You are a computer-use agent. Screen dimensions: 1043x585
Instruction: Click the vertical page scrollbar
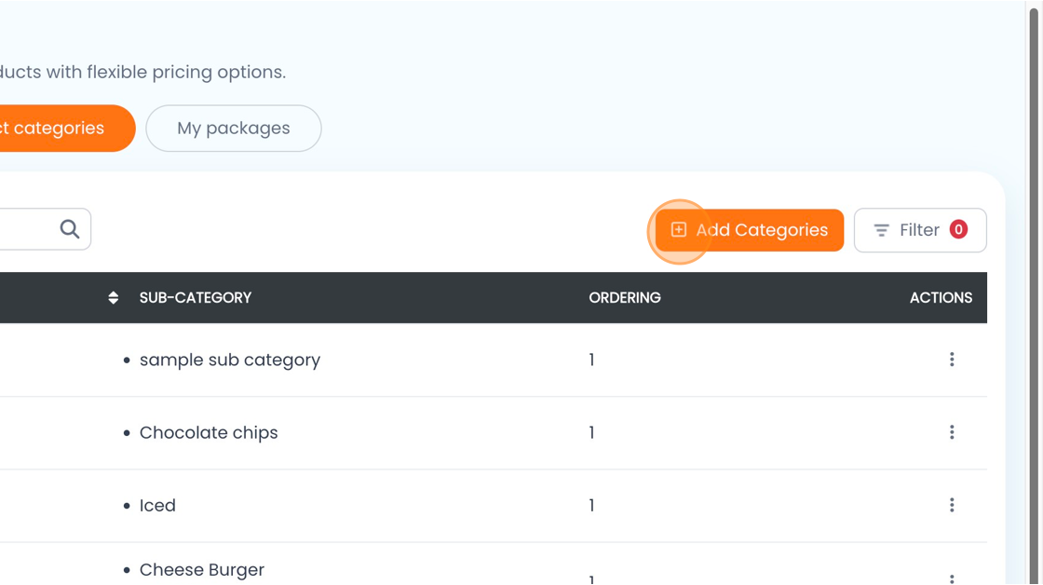pos(1035,279)
